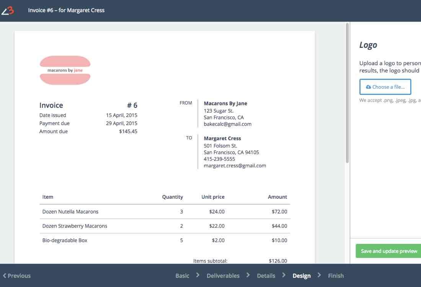
Task: Switch to the Details step
Action: (266, 276)
